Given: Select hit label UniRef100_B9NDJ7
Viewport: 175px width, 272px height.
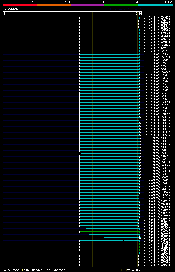Looking at the screenshot, I should tap(157, 123).
